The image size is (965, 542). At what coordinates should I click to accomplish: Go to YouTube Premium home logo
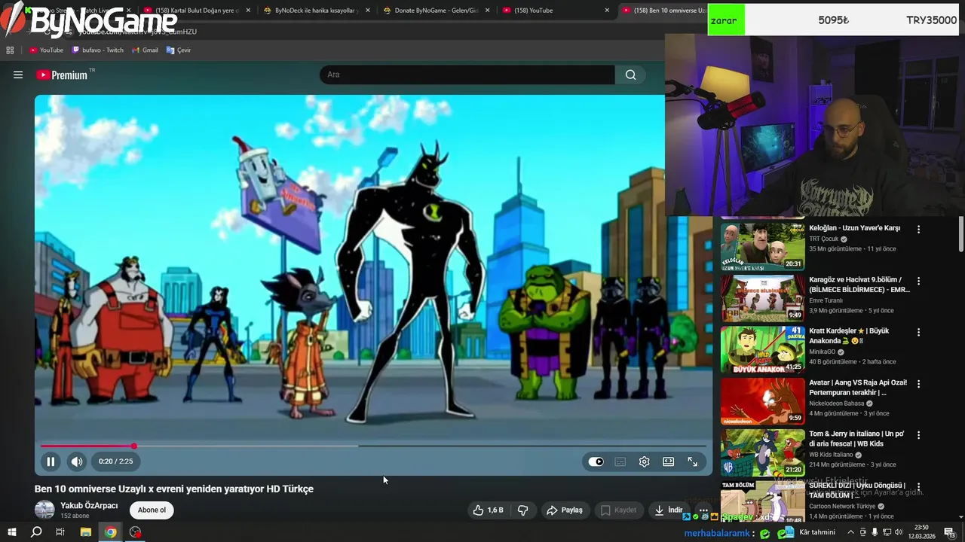pos(62,75)
